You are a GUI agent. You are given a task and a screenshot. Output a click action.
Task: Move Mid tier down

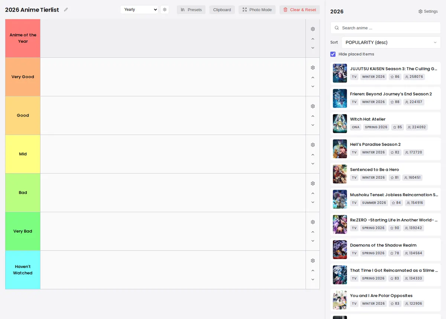[313, 164]
